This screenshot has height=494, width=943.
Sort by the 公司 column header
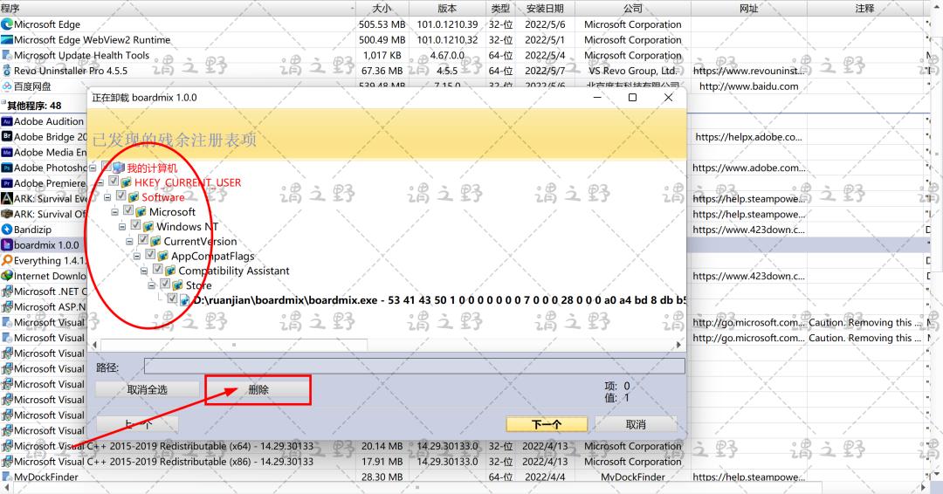(x=633, y=9)
